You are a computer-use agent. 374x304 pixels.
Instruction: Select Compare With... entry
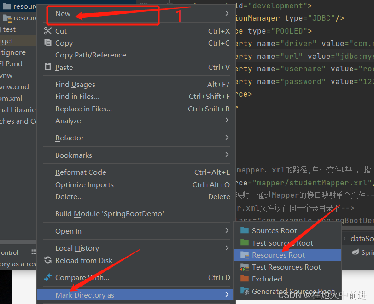[x=136, y=277]
